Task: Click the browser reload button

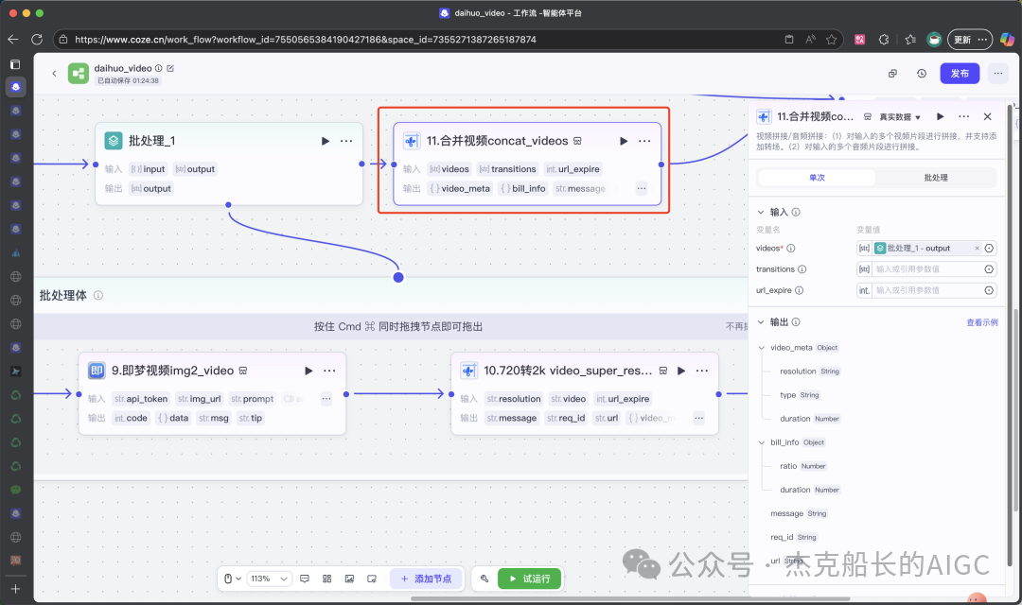Action: pyautogui.click(x=37, y=40)
